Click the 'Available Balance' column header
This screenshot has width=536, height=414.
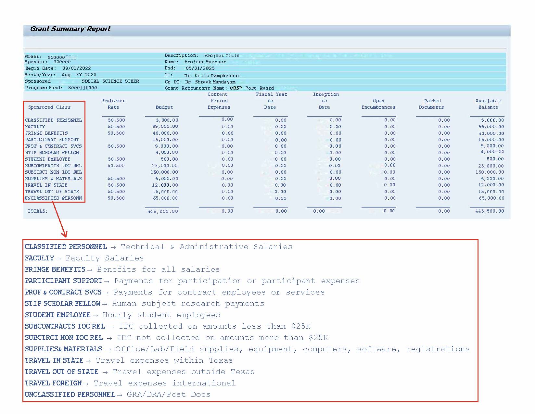click(x=489, y=104)
